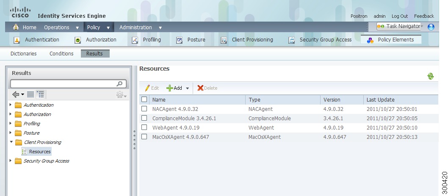The image size is (448, 196).
Task: Switch Results panel to list view
Action: pos(30,94)
